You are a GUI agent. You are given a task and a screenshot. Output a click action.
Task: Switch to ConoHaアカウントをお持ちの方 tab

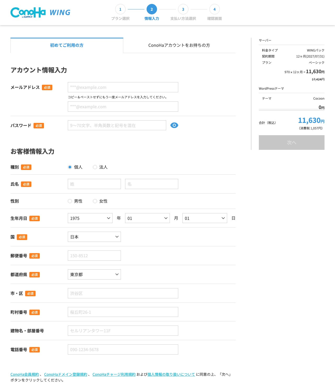[179, 45]
